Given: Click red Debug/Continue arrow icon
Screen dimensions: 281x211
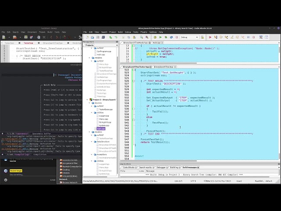Looking at the screenshot, I should point(210,37).
